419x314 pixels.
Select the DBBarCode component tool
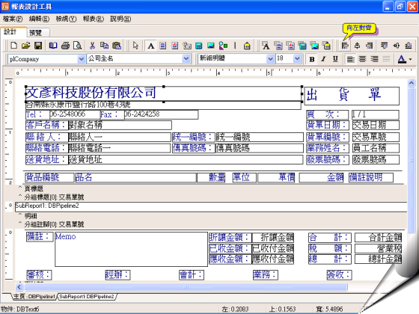pyautogui.click(x=326, y=46)
